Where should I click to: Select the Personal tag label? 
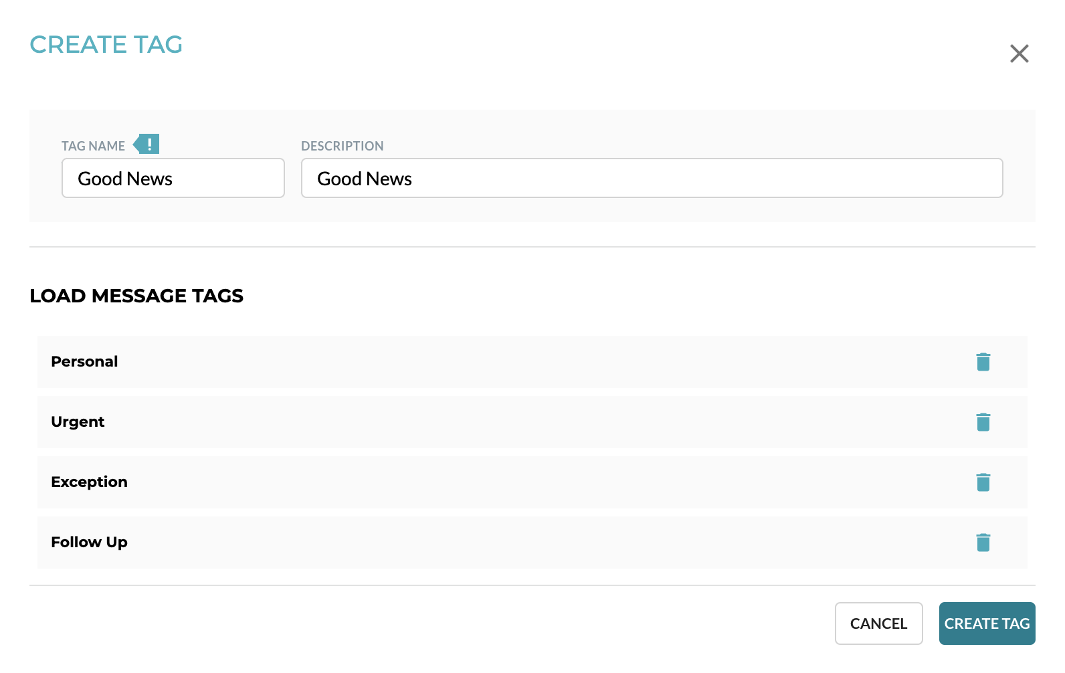coord(84,362)
